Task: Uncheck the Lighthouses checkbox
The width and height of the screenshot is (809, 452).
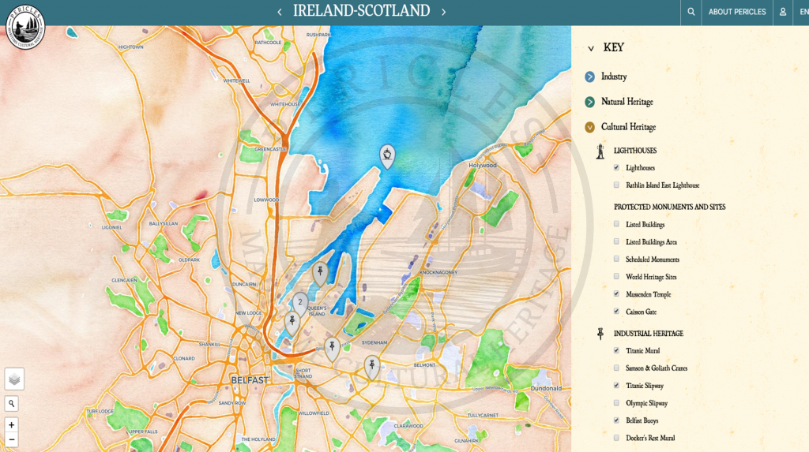Action: (616, 167)
